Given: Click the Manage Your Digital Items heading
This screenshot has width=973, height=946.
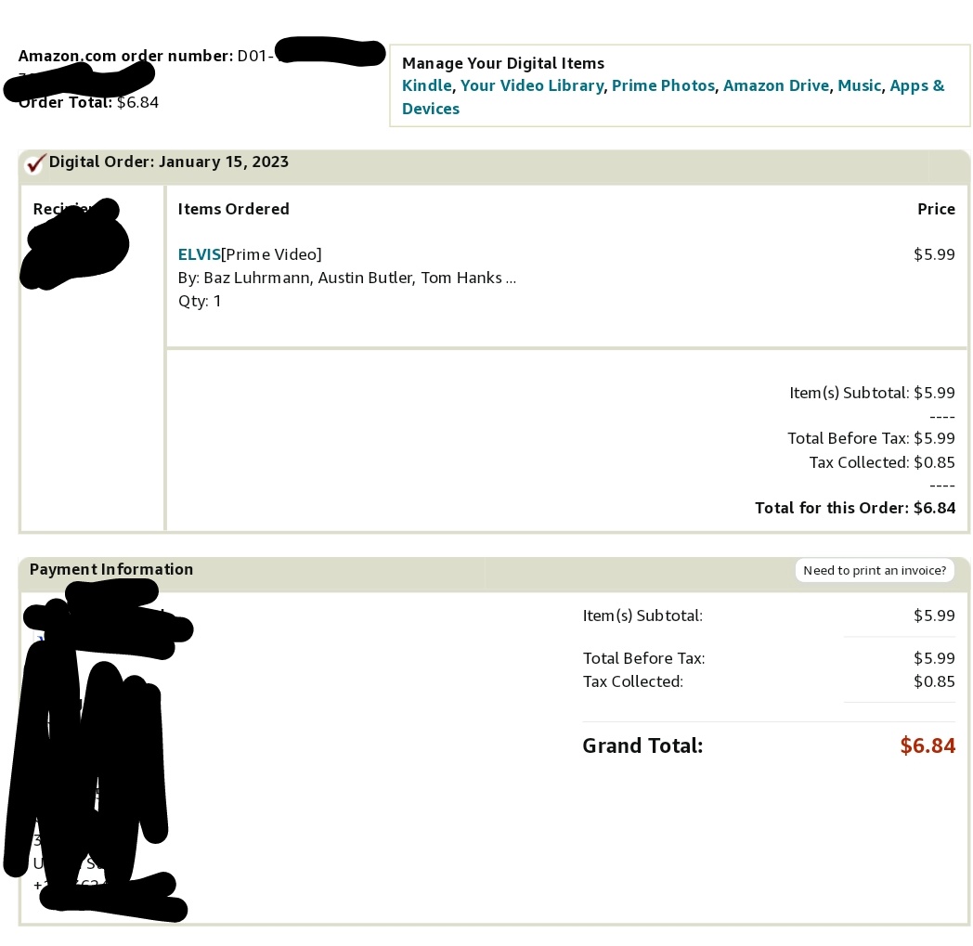Looking at the screenshot, I should [x=503, y=63].
